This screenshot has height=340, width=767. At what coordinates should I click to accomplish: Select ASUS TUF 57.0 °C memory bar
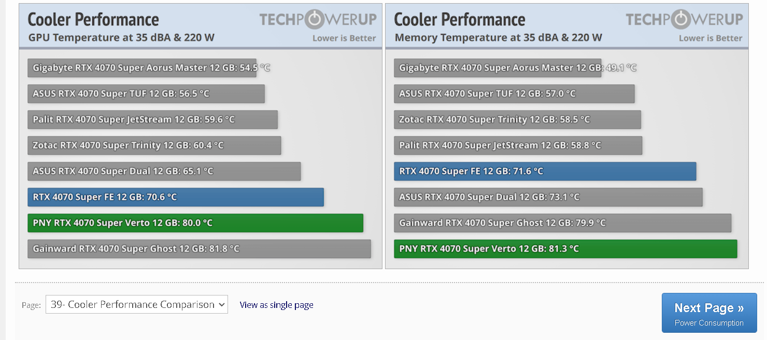(514, 94)
